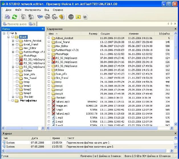Select the ?altan2.mp3 file name
The width and height of the screenshot is (179, 159).
pos(62,114)
